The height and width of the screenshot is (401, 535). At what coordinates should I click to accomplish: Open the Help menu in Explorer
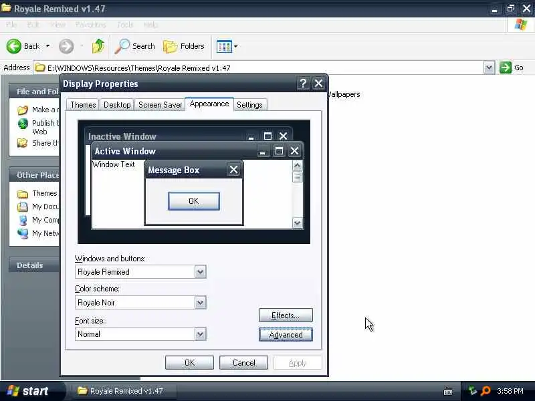(150, 25)
